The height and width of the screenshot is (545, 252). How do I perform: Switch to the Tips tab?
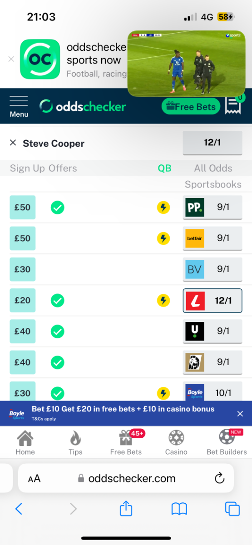[75, 443]
